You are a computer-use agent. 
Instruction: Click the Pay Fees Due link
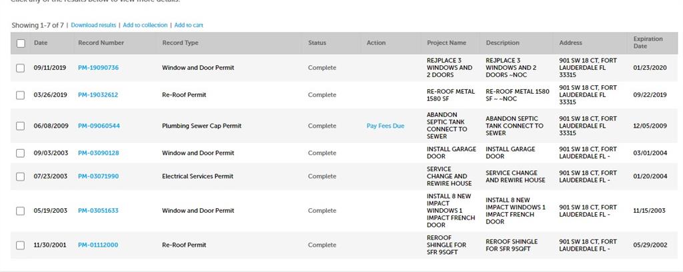click(x=386, y=126)
